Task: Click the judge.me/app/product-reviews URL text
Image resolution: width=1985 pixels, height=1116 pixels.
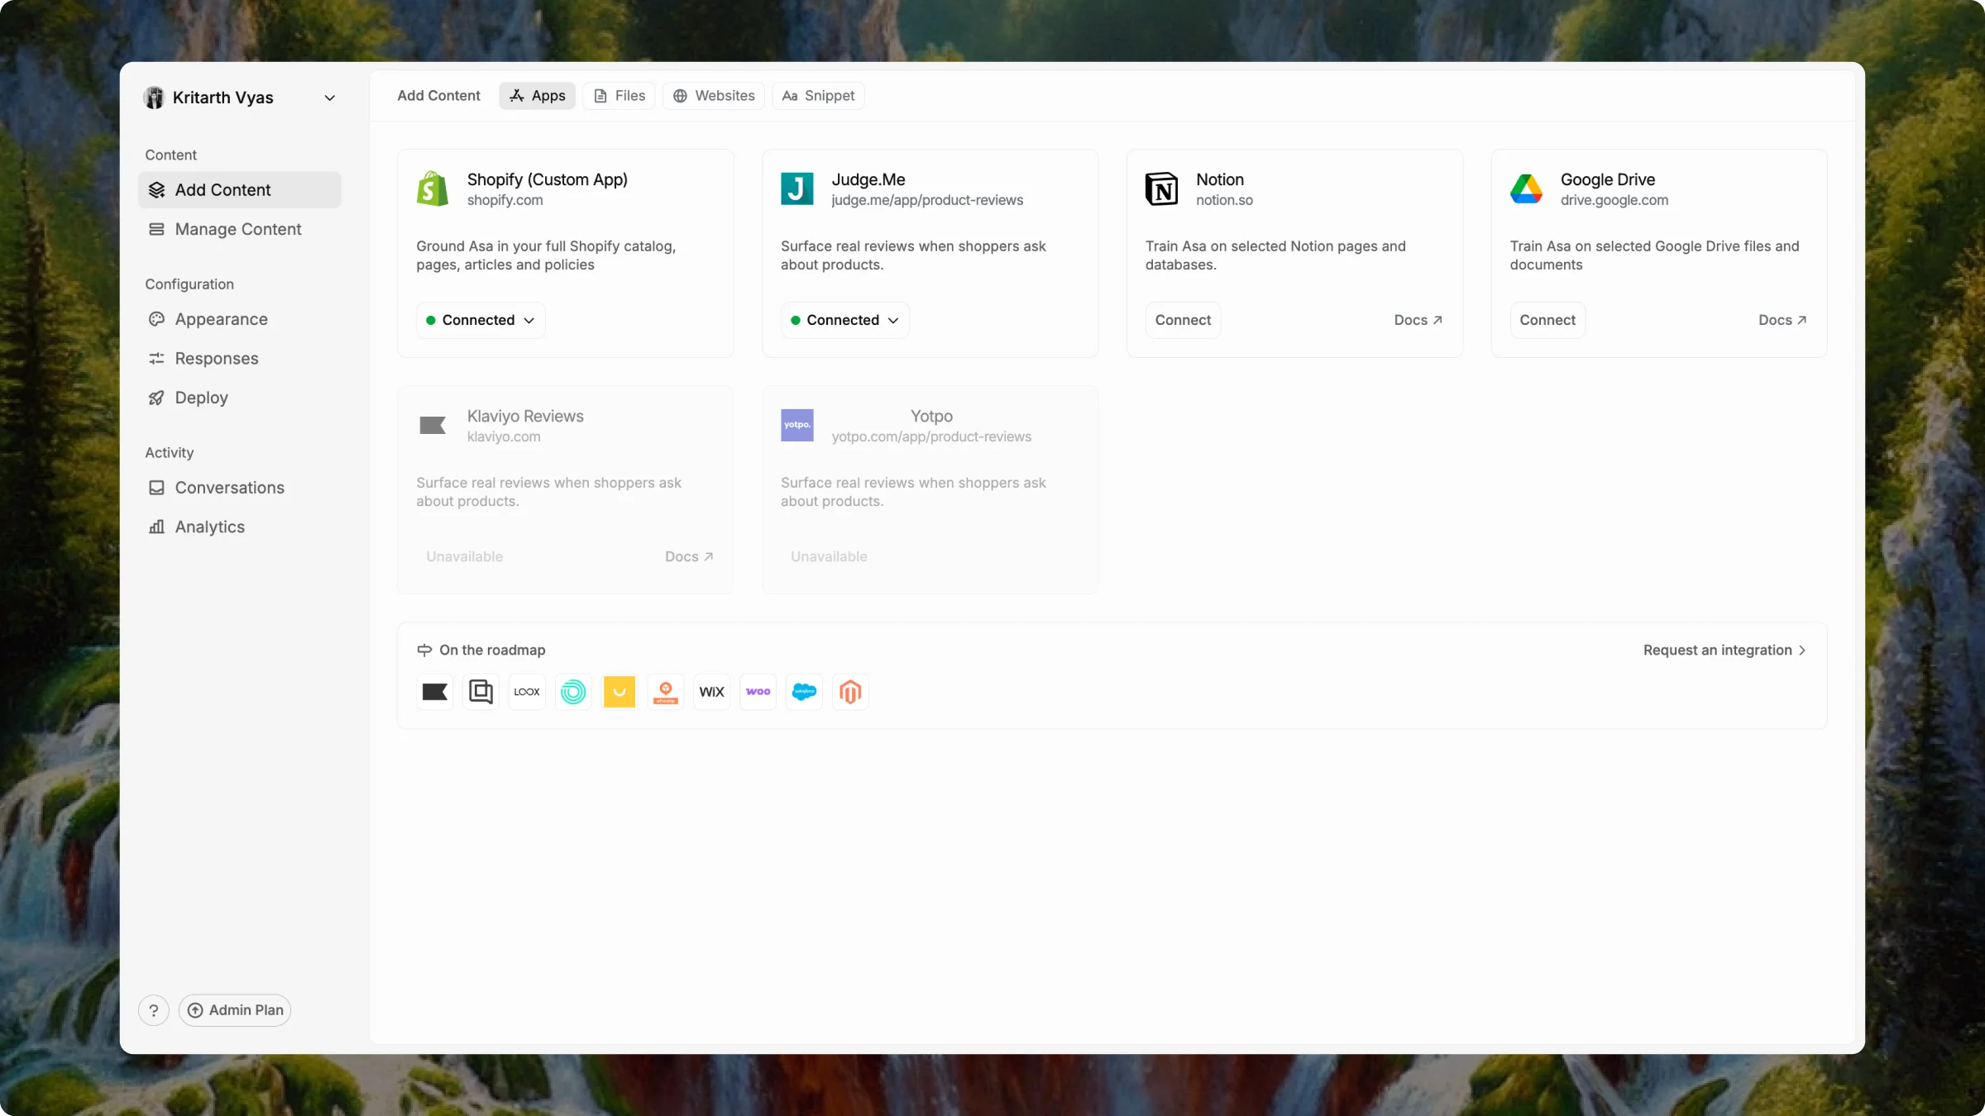Action: tap(927, 200)
